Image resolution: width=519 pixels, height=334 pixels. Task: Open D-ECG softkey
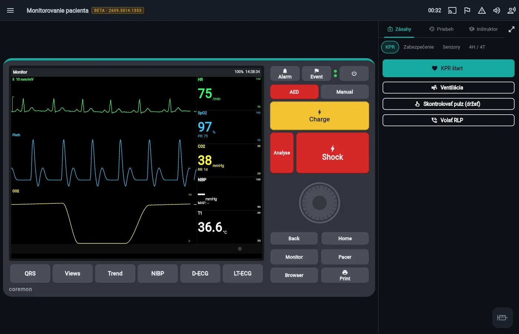click(200, 274)
